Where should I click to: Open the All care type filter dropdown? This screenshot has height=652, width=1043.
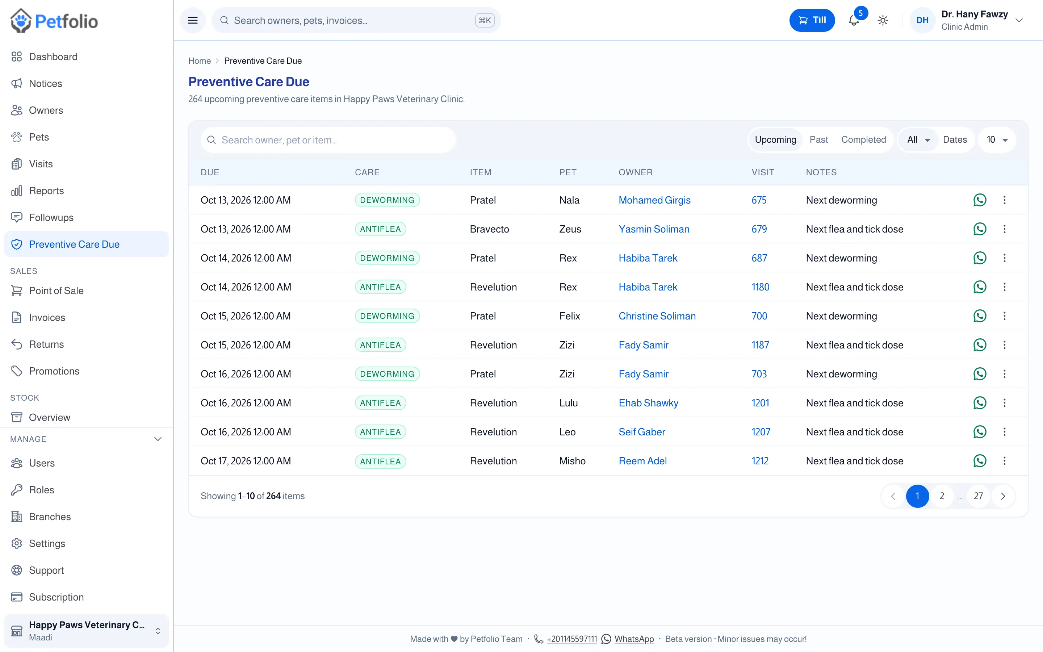click(x=918, y=140)
